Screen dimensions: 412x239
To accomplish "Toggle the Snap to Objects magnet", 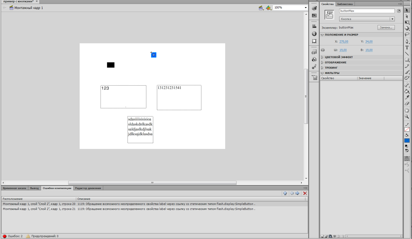I will 407,158.
